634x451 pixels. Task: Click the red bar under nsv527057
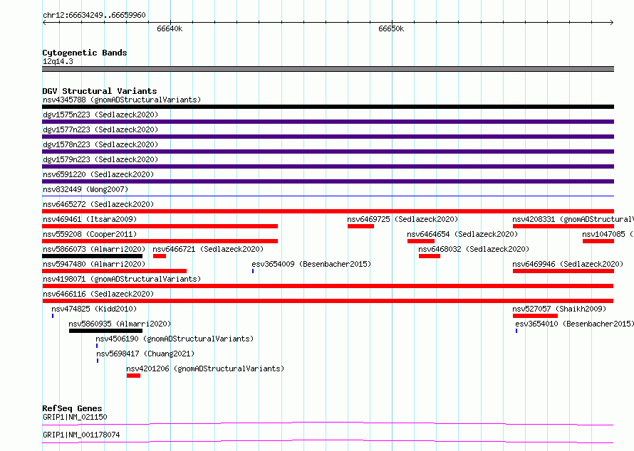click(535, 316)
